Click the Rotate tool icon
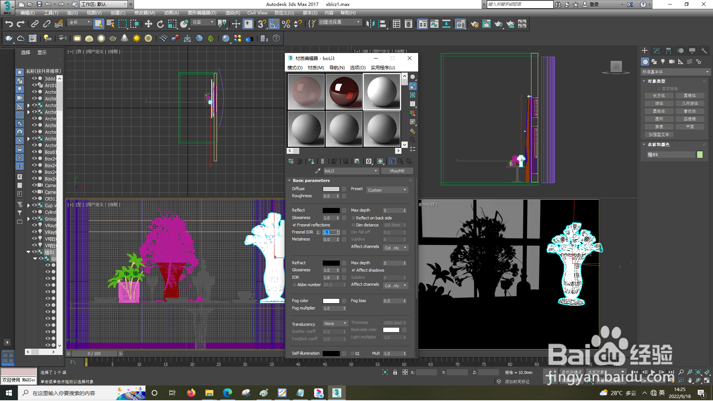The image size is (713, 401). point(160,24)
